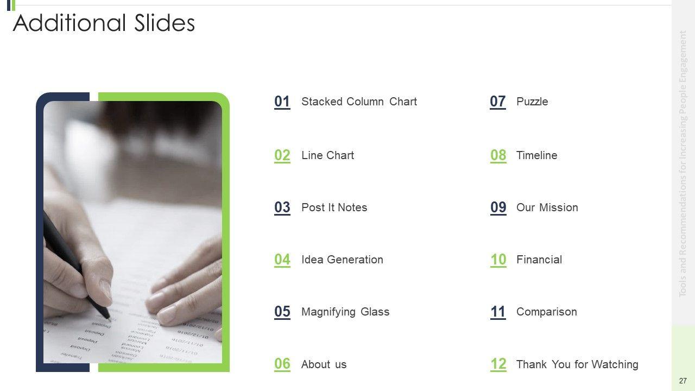The image size is (695, 391).
Task: Select the Post It Notes item
Action: [334, 207]
